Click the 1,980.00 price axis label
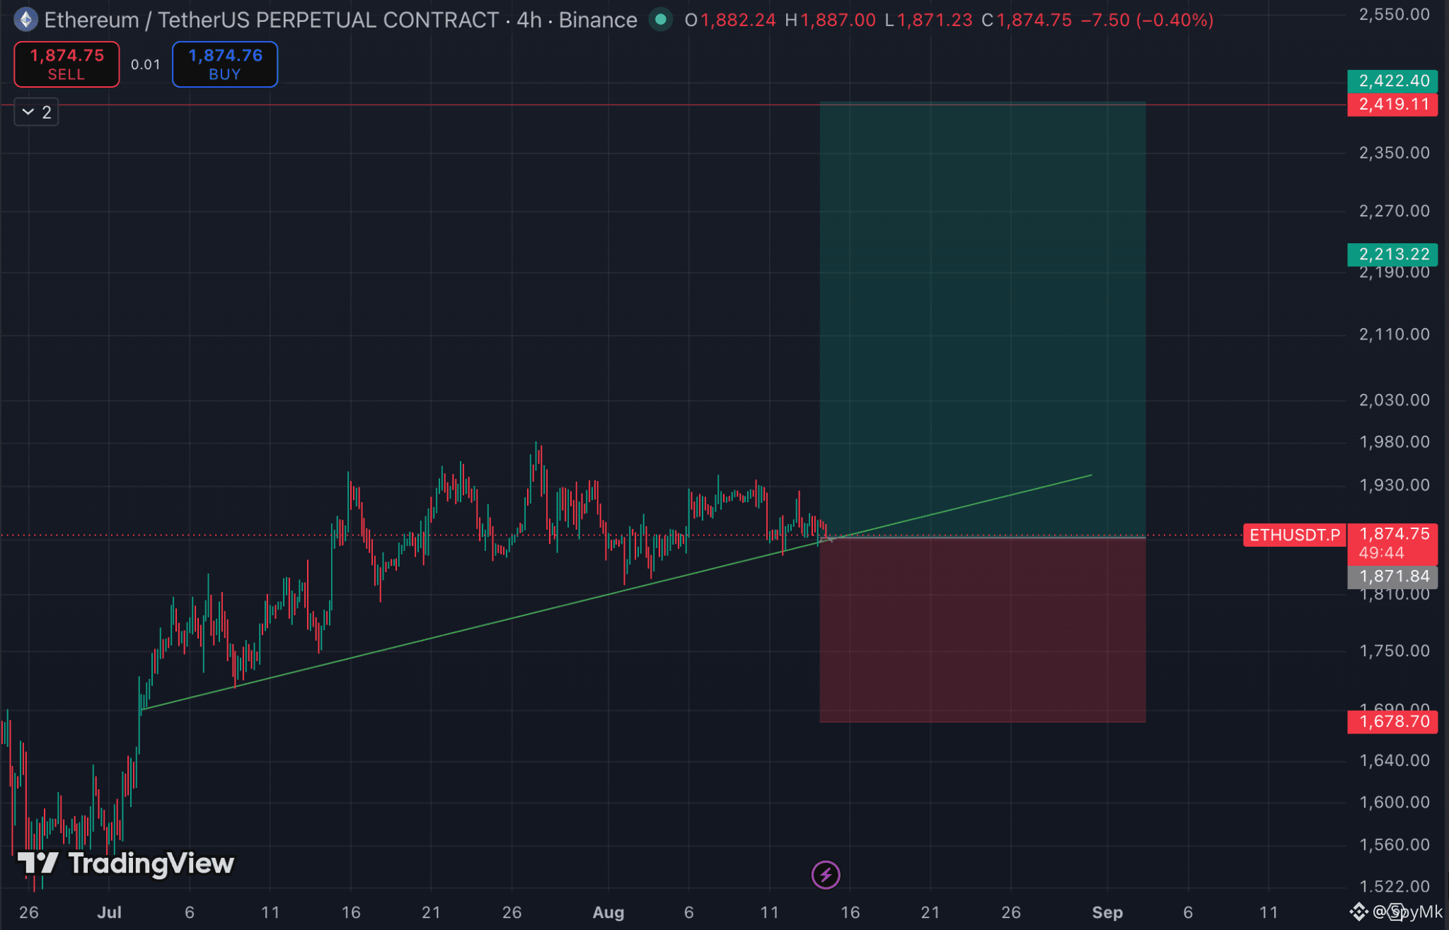1449x930 pixels. pos(1394,442)
